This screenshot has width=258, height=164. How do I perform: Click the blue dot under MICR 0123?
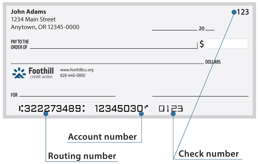[173, 114]
